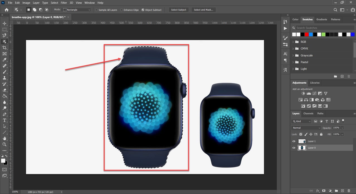Toggle the layer filter on/off switch
The width and height of the screenshot is (356, 194).
(343, 121)
